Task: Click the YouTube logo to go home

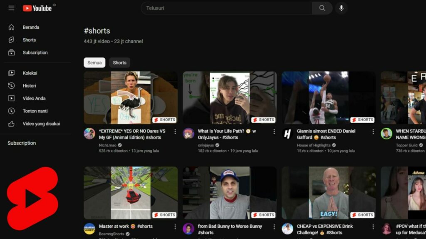Action: point(37,7)
